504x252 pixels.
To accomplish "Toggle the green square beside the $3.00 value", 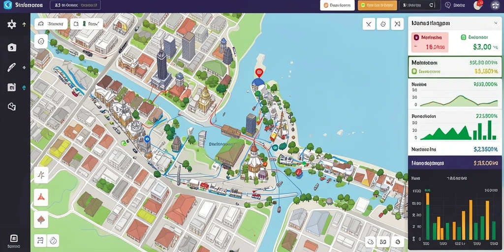I will (464, 37).
